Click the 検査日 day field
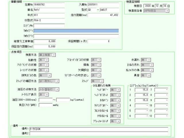 click(x=165, y=6)
